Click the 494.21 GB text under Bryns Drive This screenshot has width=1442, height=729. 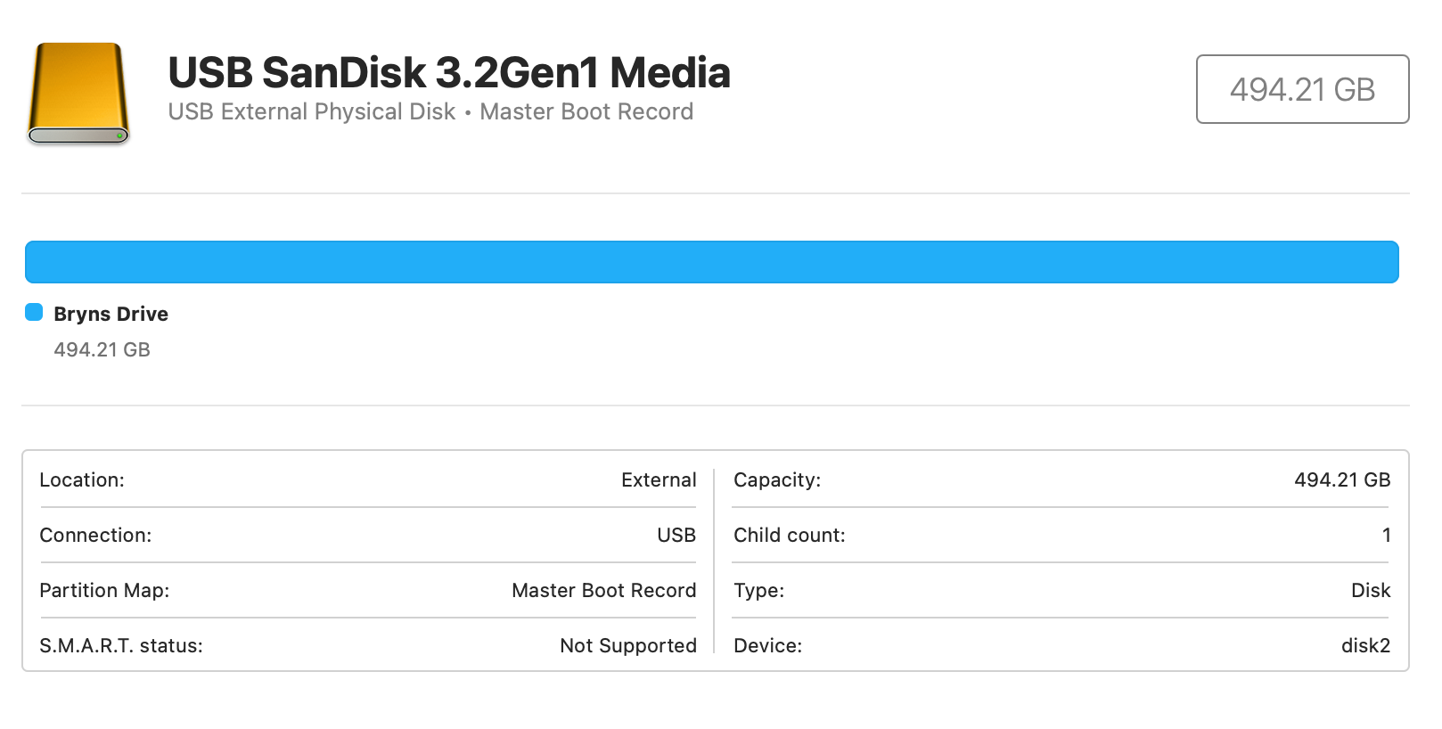click(x=102, y=349)
